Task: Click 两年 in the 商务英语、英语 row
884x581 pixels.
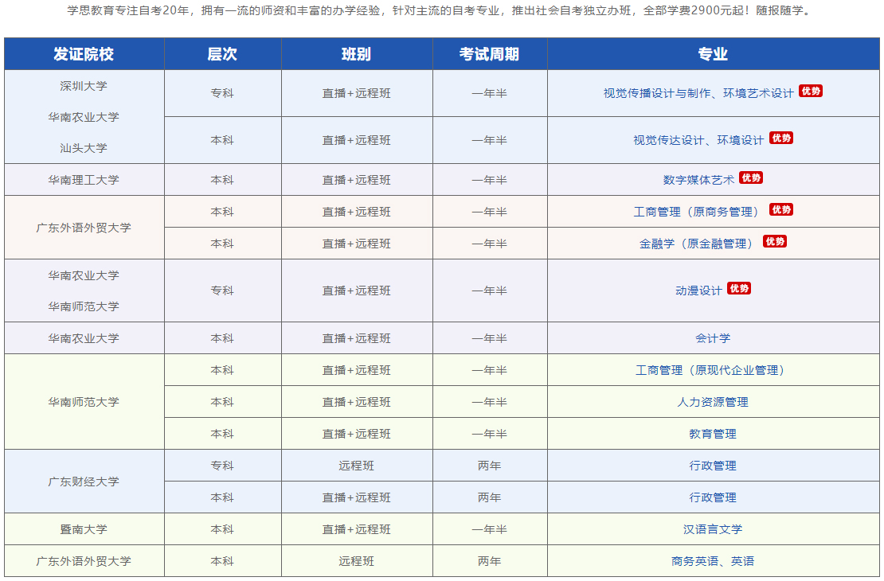Action: tap(489, 561)
